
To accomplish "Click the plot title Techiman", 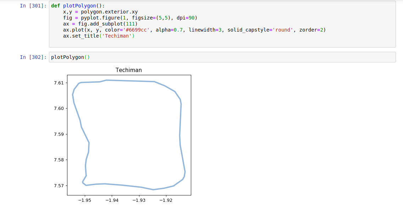I will [x=129, y=70].
